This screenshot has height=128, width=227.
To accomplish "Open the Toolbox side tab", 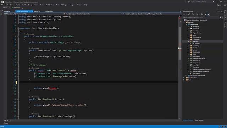I will pyautogui.click(x=2, y=12).
